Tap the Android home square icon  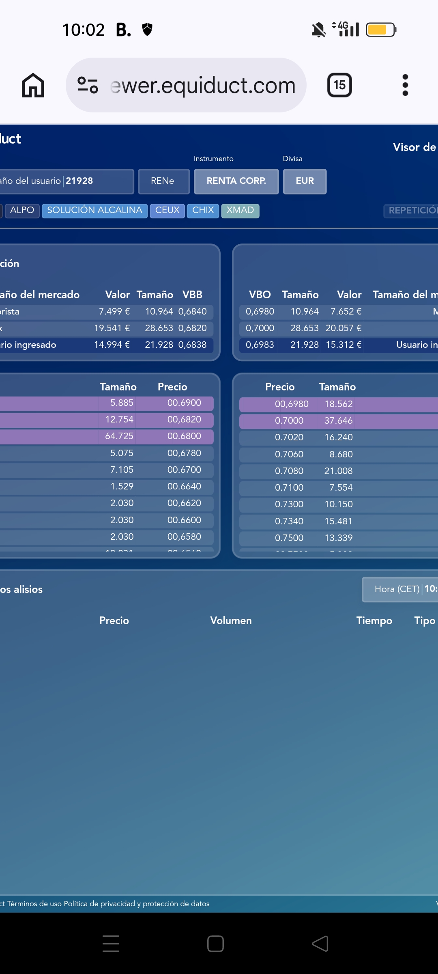tap(215, 944)
